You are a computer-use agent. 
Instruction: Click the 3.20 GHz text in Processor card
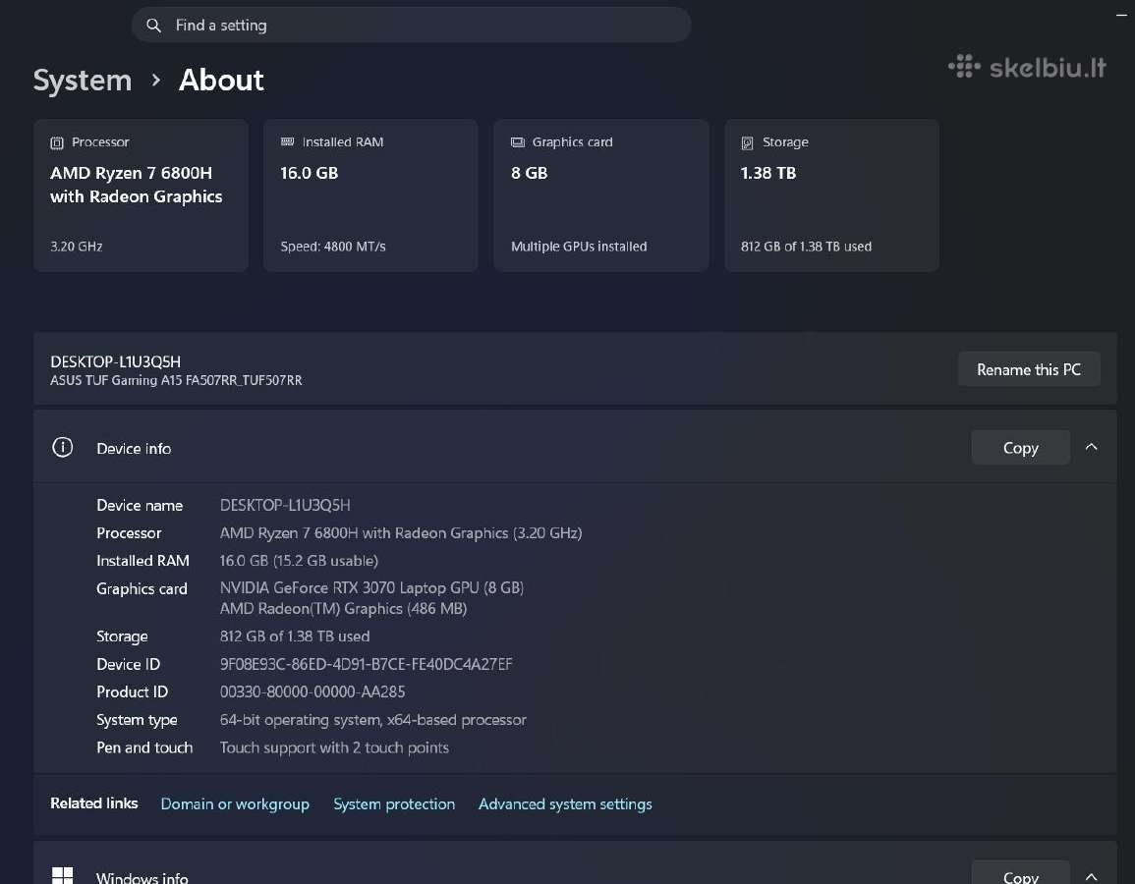point(76,247)
